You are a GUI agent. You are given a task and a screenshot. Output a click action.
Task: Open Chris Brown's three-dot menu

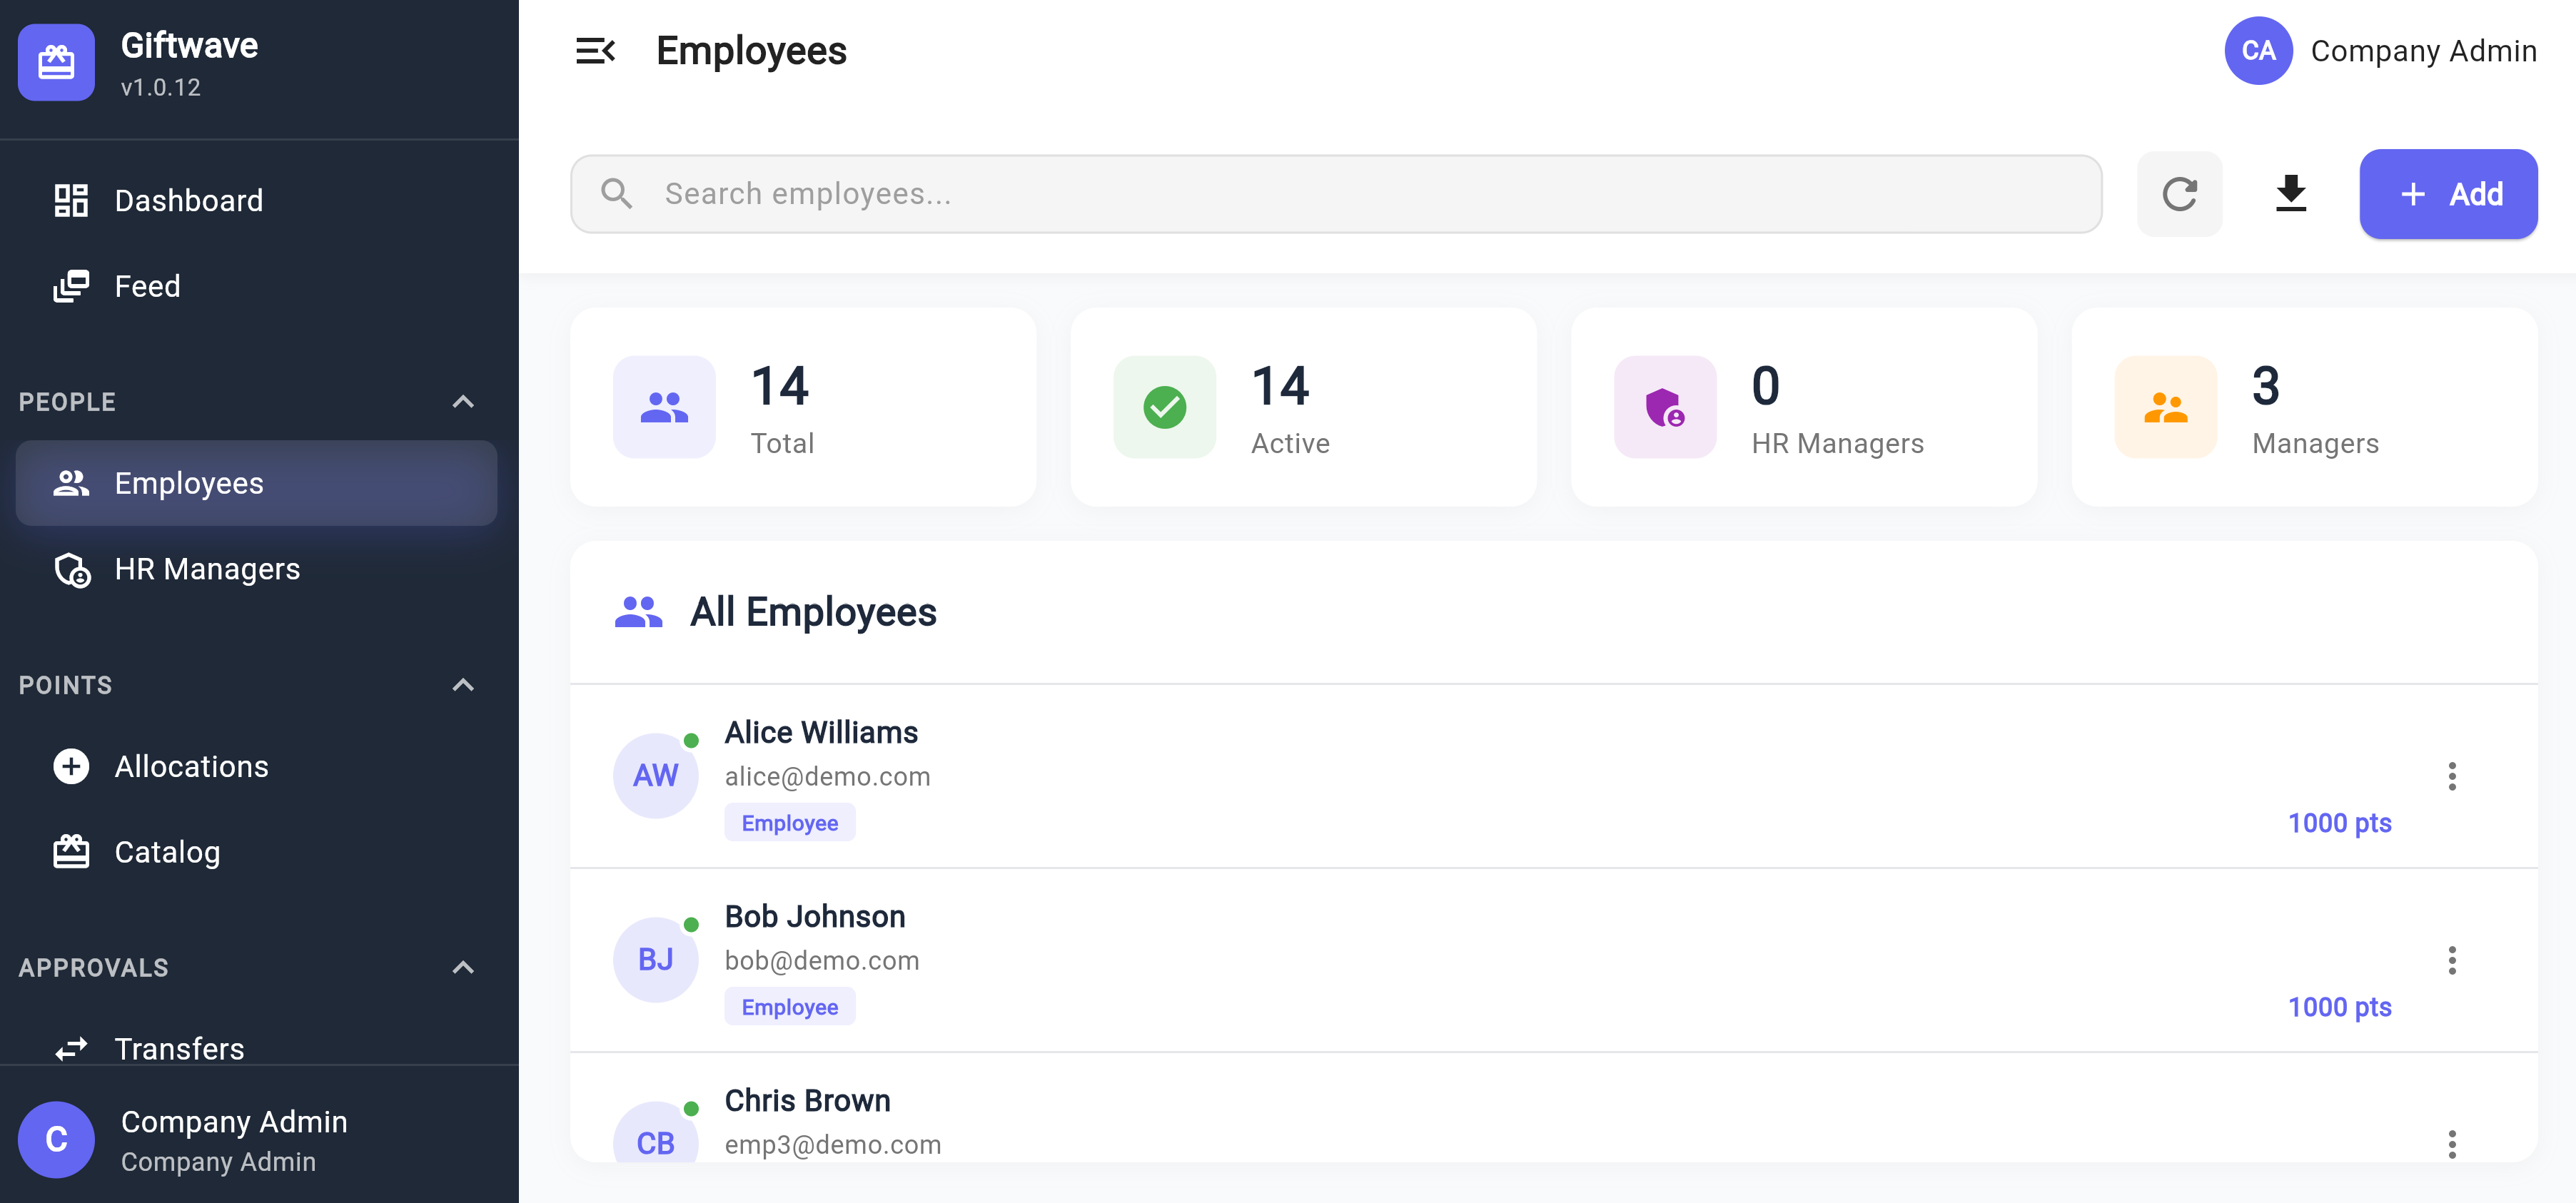[2451, 1144]
